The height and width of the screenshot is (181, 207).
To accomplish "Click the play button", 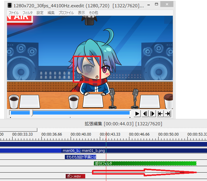I will (x=137, y=113).
